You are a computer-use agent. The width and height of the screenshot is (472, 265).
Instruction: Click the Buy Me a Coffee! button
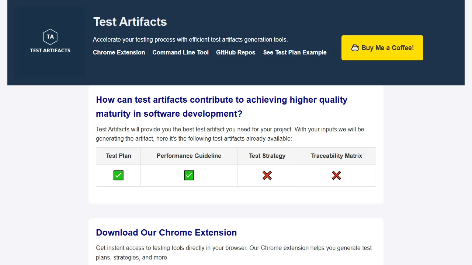382,48
